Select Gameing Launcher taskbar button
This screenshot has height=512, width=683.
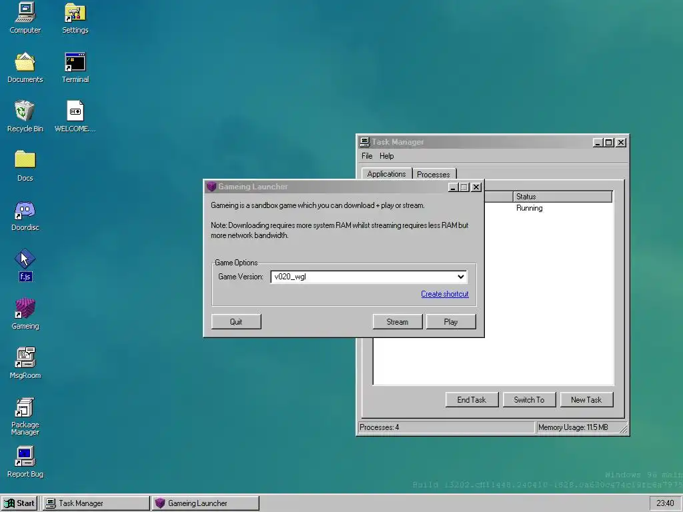pyautogui.click(x=206, y=503)
